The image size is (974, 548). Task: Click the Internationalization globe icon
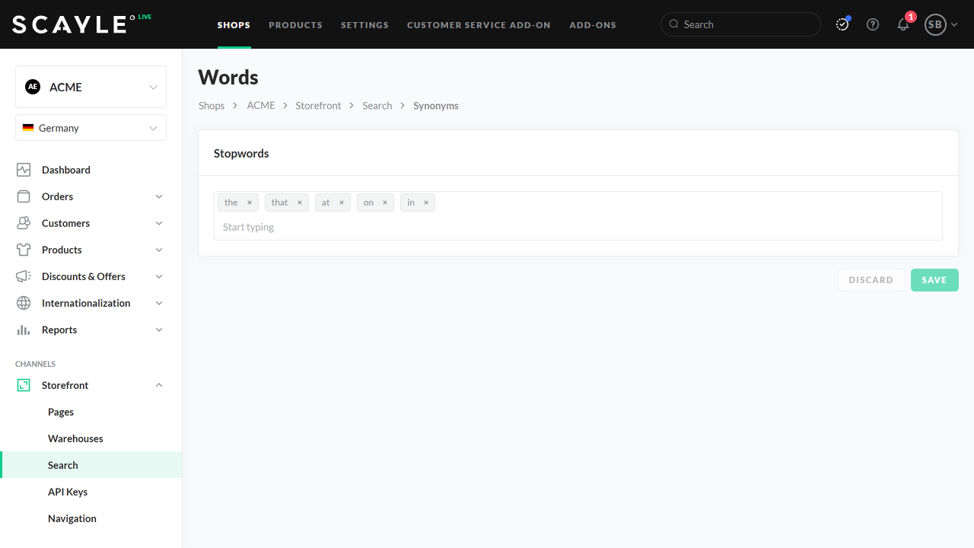pos(24,303)
